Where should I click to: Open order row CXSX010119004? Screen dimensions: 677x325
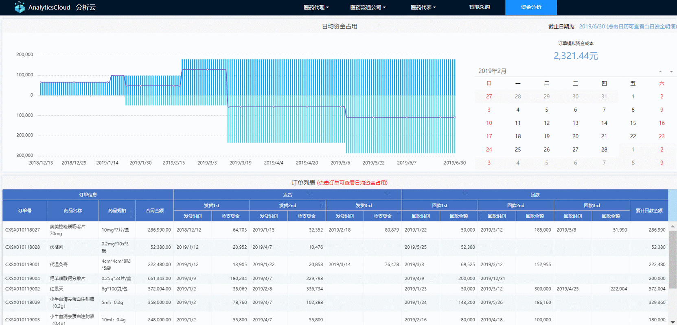[x=335, y=278]
